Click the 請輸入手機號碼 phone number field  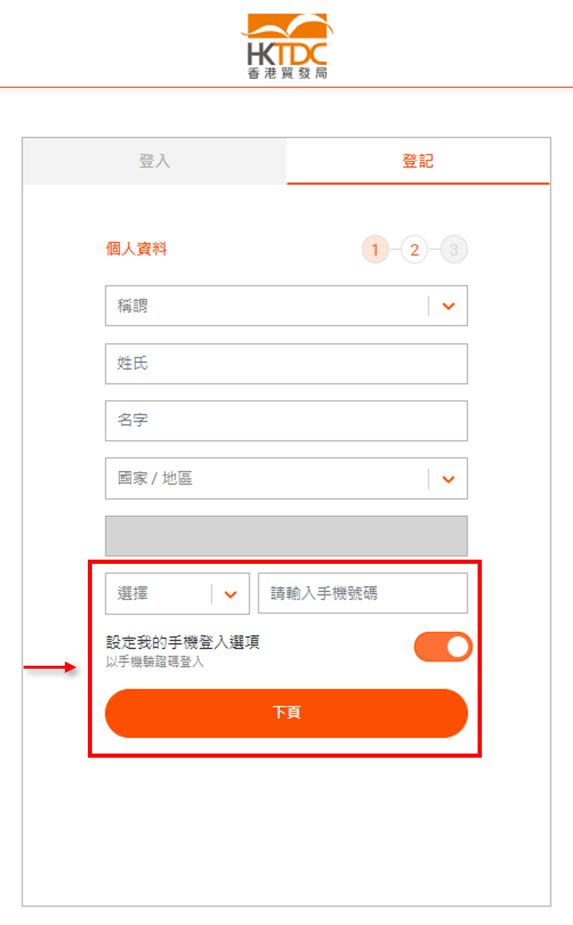click(x=363, y=593)
